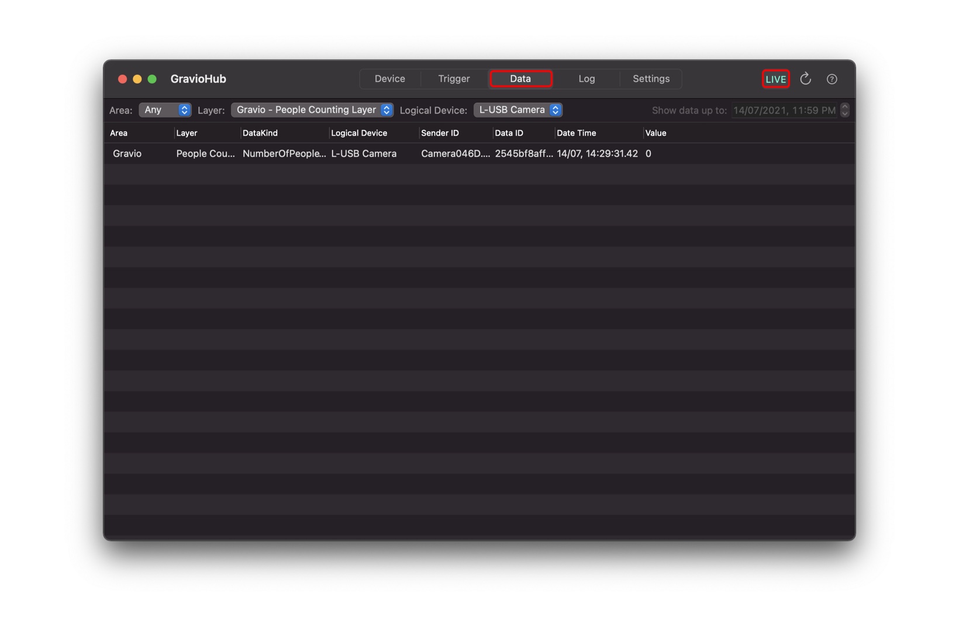Click the Sender ID column header
Image resolution: width=959 pixels, height=627 pixels.
[440, 133]
